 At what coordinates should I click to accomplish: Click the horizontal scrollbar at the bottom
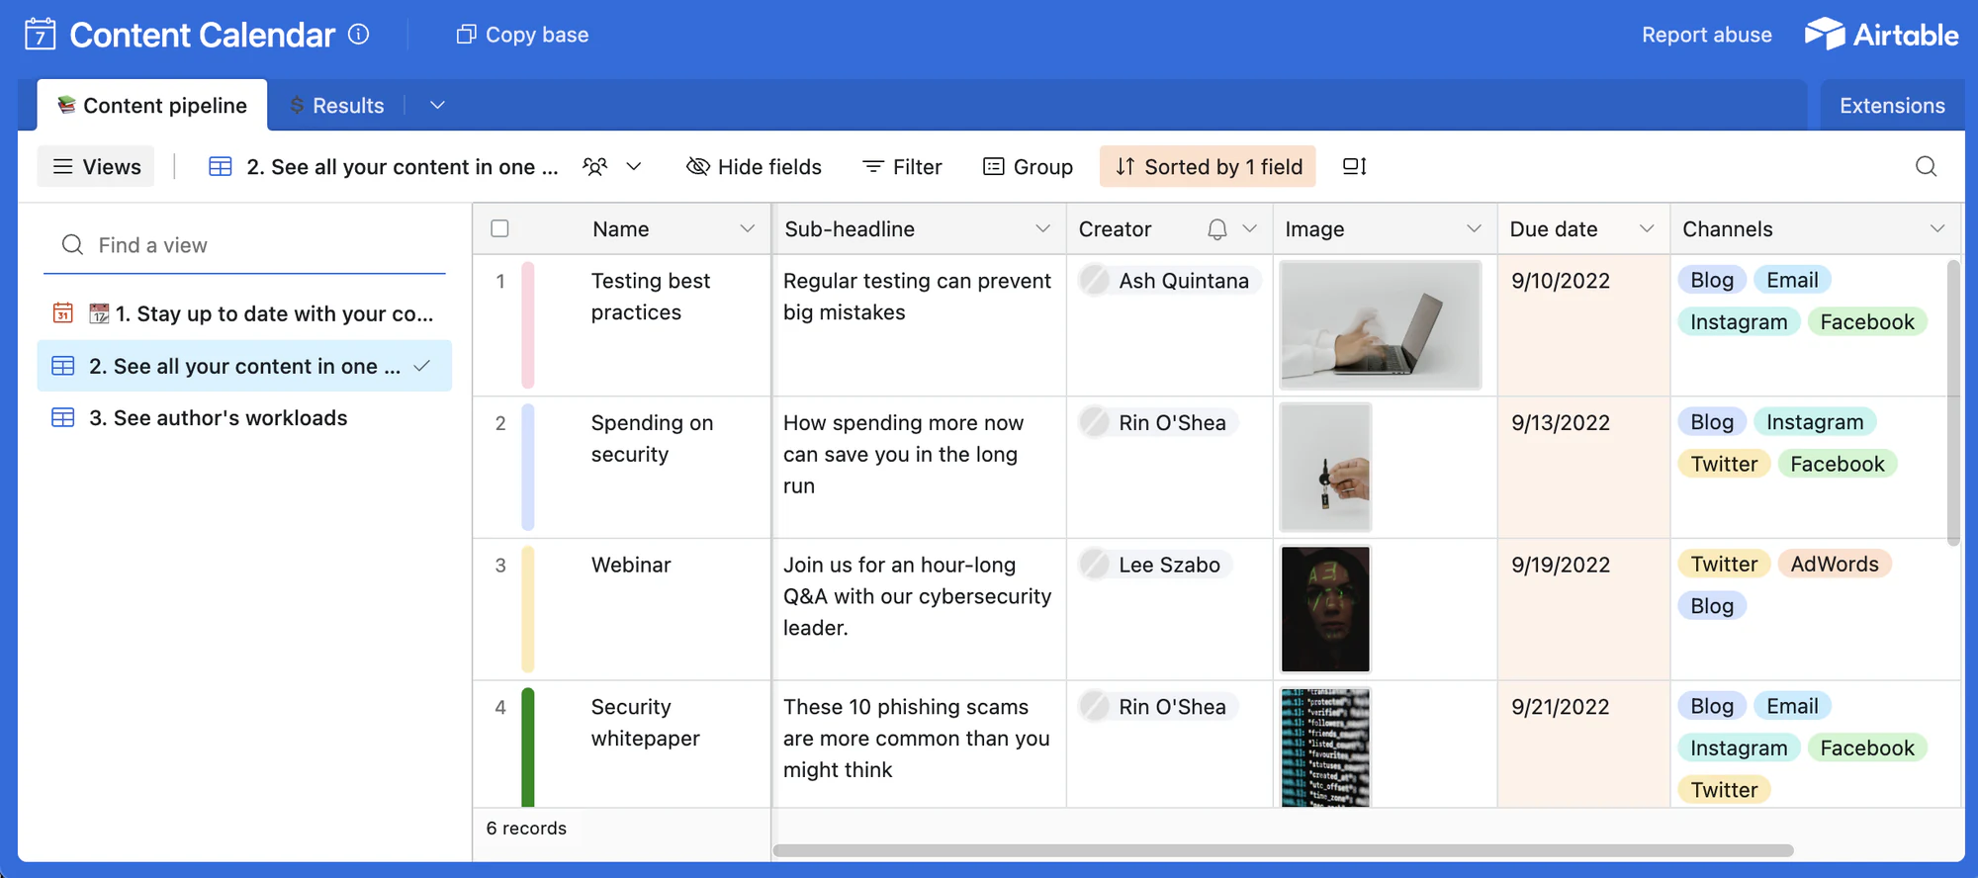point(1283,850)
